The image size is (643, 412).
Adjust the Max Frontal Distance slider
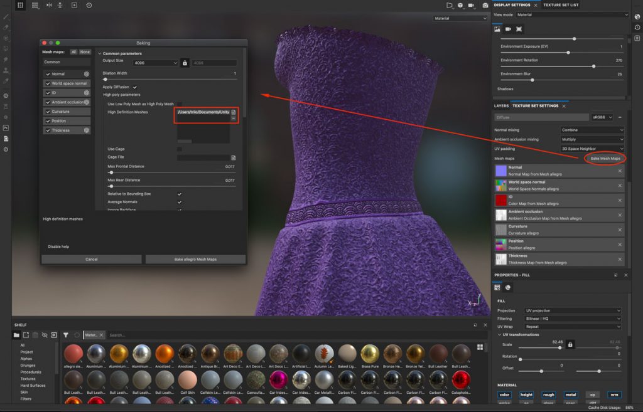click(x=111, y=172)
